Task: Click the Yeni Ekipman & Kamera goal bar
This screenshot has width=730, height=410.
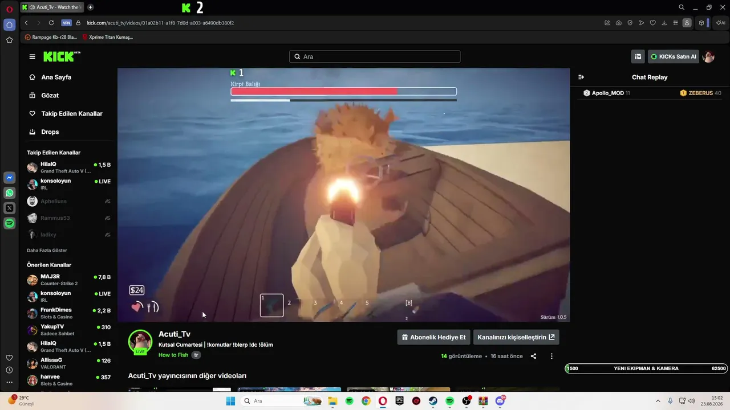Action: click(646, 368)
